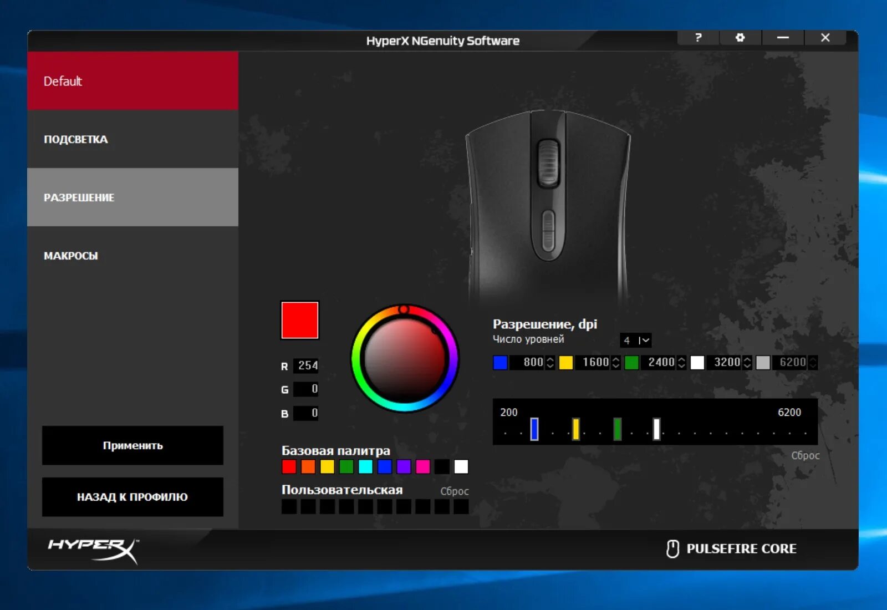
Task: Click the blue DPI slider marker
Action: point(534,429)
